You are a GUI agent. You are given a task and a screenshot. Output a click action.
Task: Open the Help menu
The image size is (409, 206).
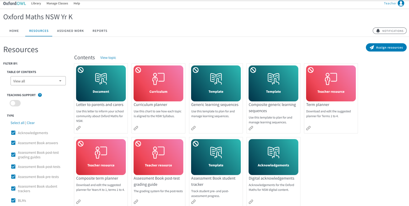[x=77, y=3]
